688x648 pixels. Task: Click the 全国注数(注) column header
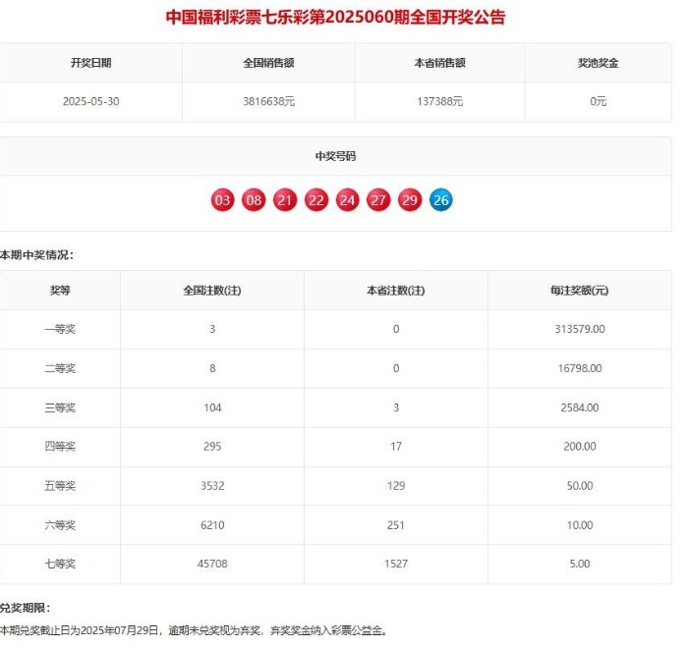click(x=212, y=291)
